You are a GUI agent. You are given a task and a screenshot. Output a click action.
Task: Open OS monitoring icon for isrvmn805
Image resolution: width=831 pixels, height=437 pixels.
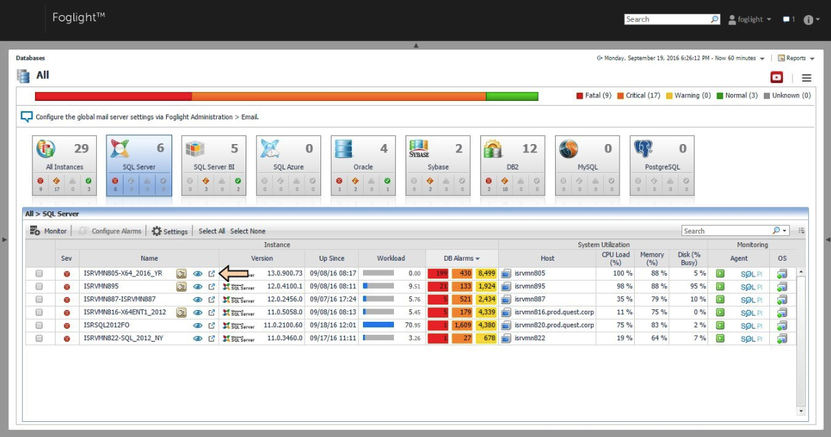coord(782,273)
